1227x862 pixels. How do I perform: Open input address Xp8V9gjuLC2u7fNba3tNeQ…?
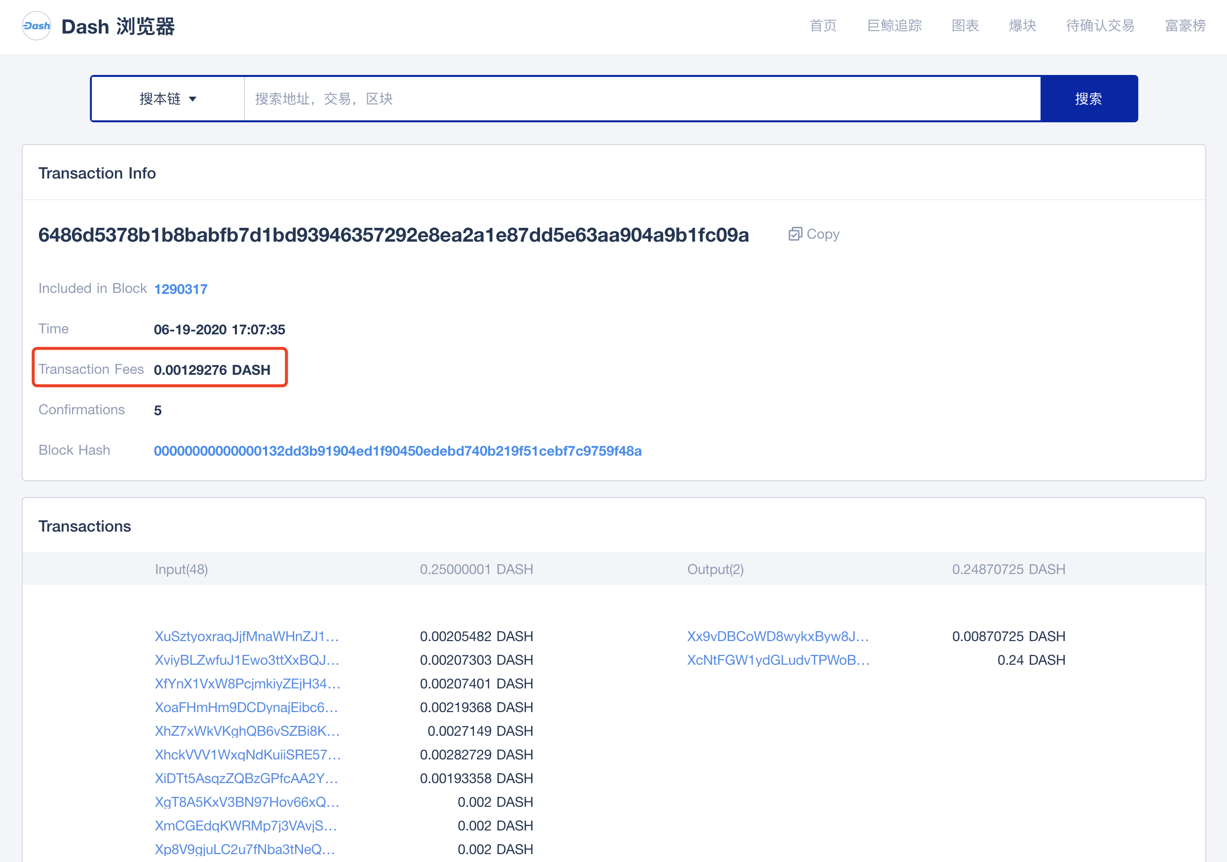pyautogui.click(x=245, y=849)
